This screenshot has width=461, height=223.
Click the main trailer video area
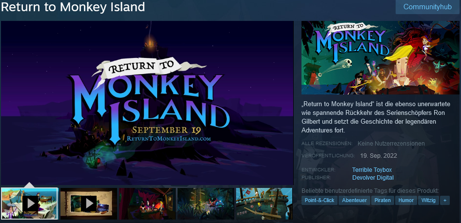coord(147,103)
